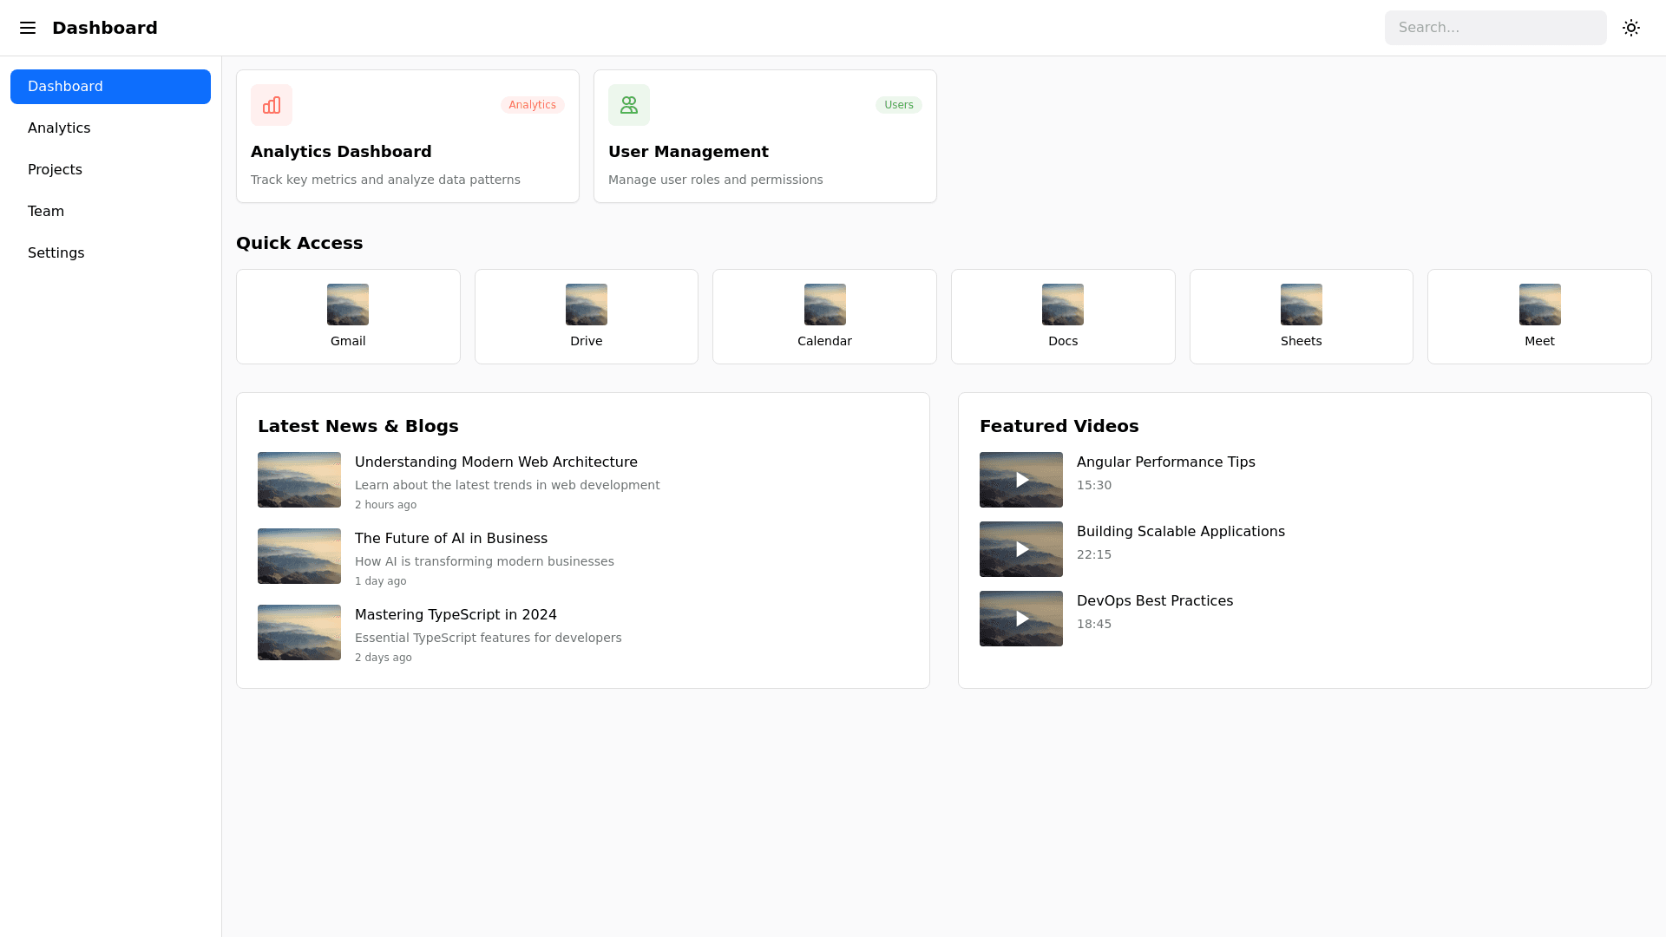Go to Analytics in the sidebar

pos(59,128)
